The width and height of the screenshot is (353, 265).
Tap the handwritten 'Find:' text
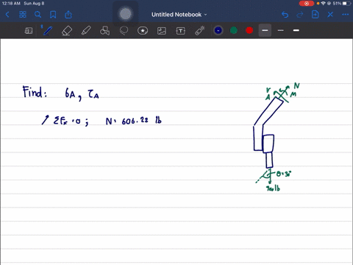pyautogui.click(x=35, y=92)
